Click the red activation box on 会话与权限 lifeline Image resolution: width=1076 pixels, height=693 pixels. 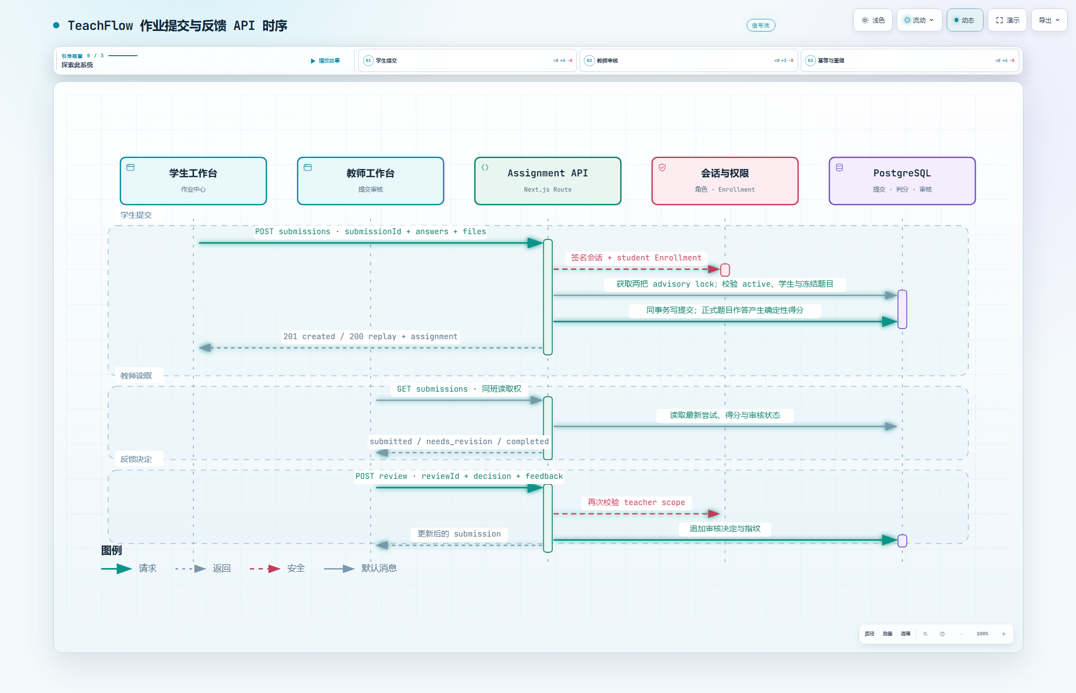(725, 270)
